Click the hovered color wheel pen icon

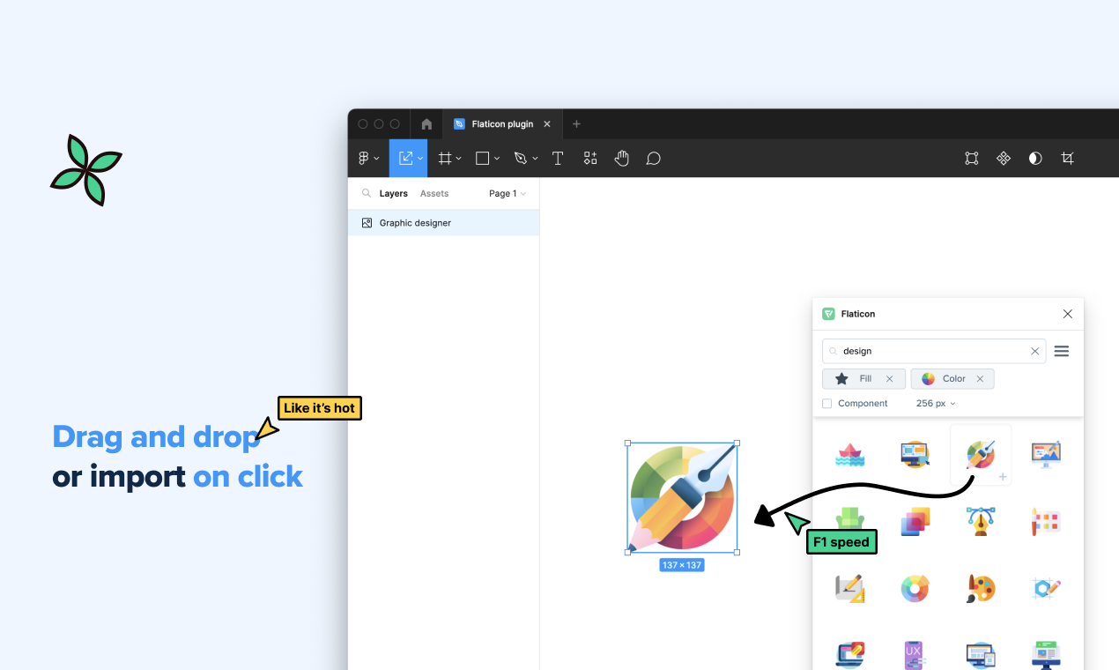(x=980, y=455)
